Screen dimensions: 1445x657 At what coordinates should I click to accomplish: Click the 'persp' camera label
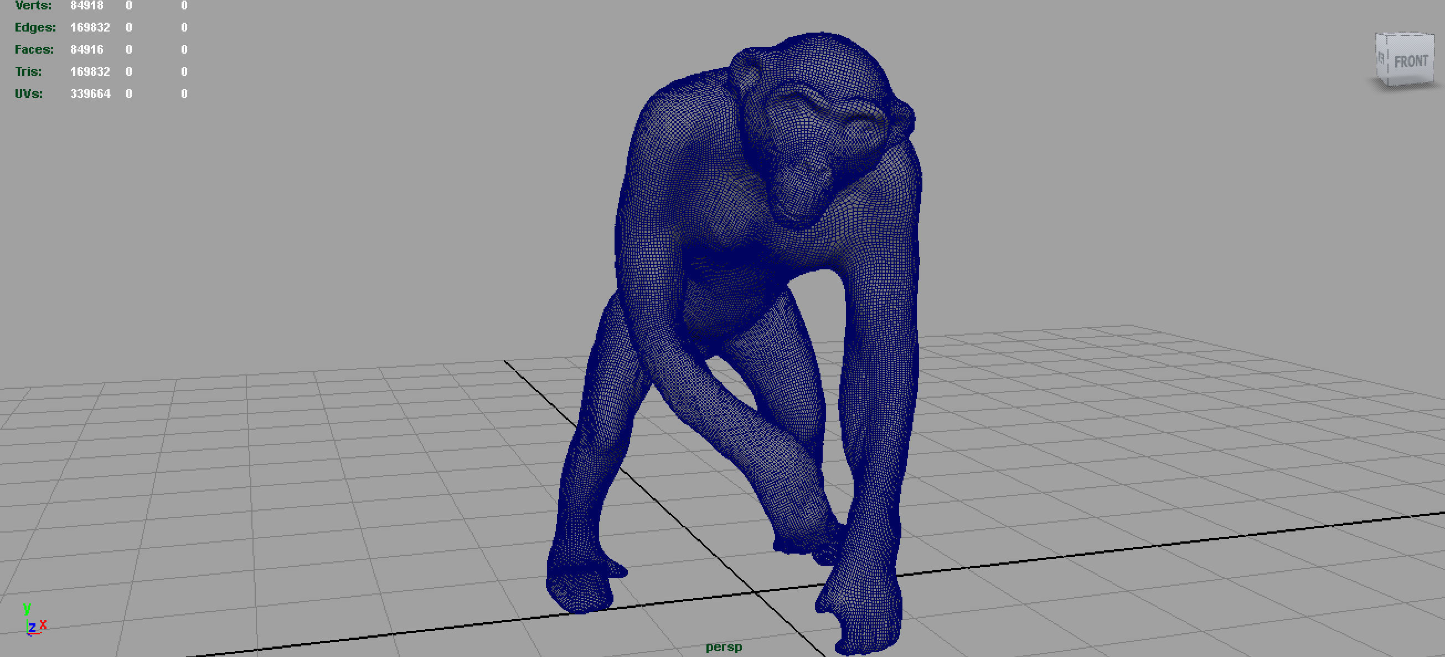click(724, 647)
